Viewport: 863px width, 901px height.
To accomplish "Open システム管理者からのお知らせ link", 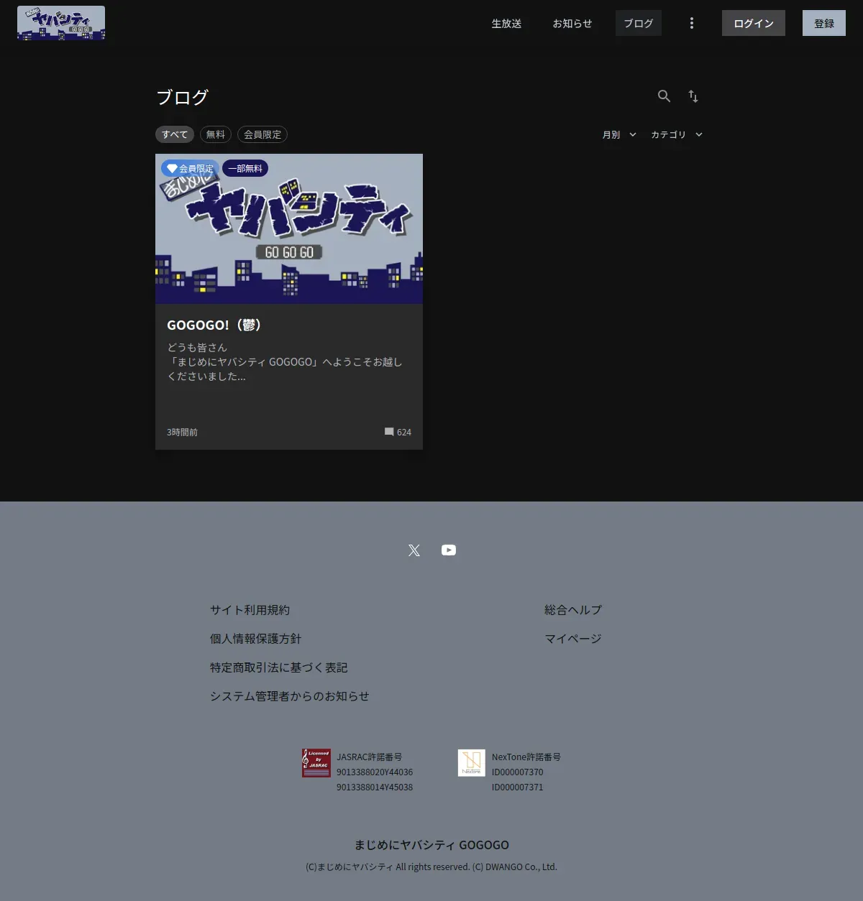I will 289,696.
